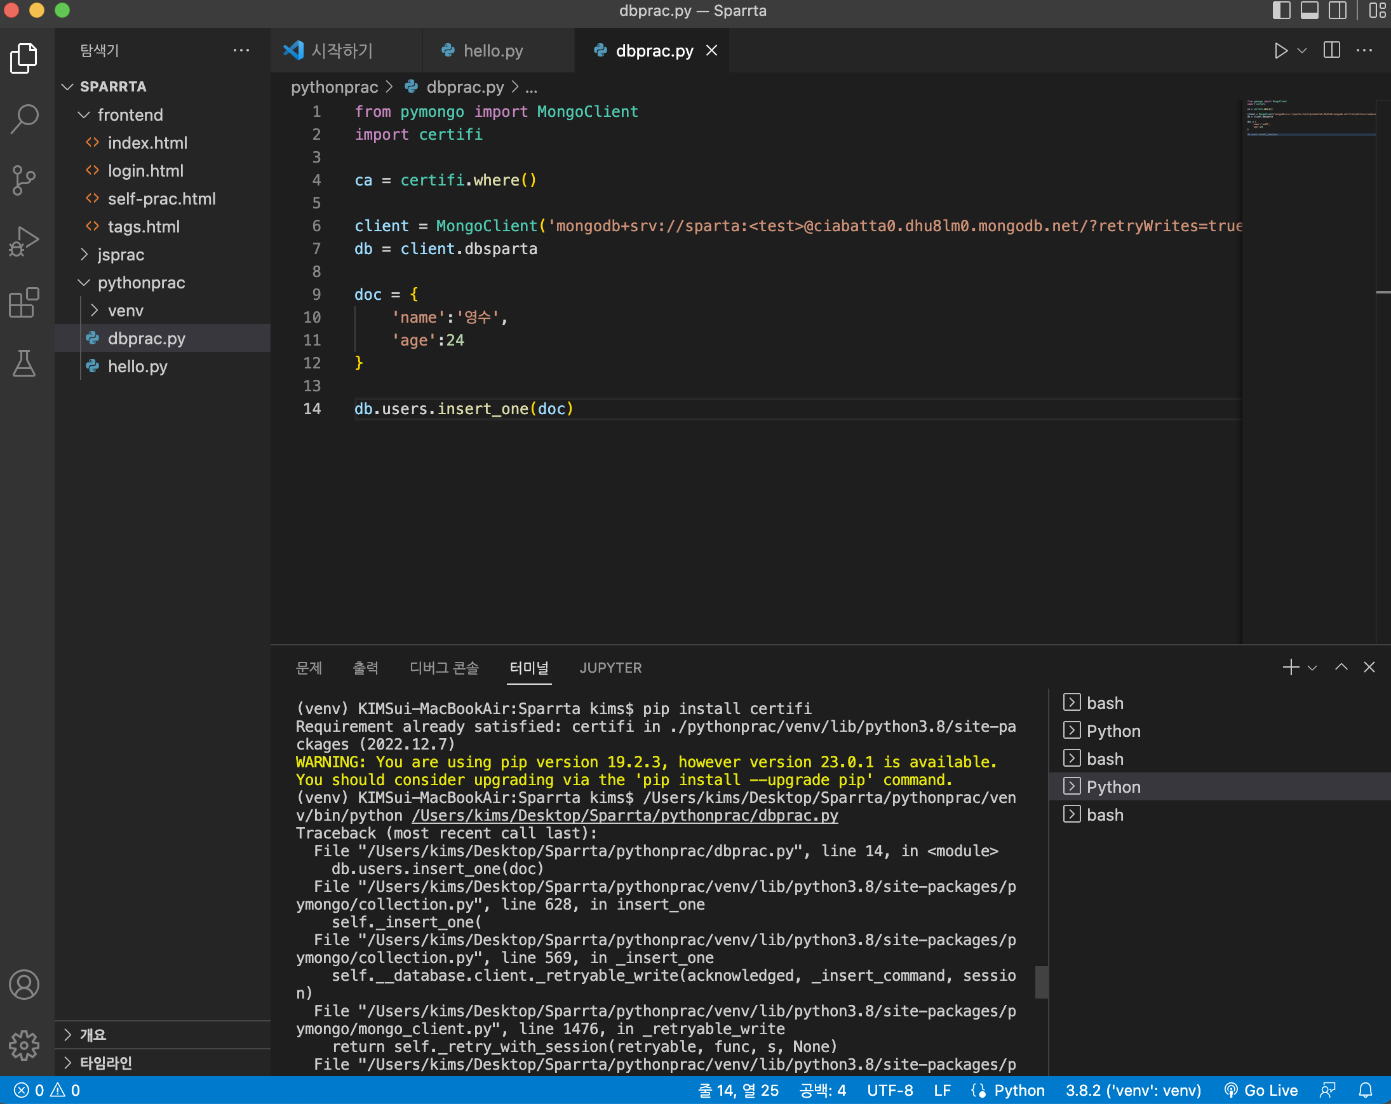Viewport: 1391px width, 1104px height.
Task: Change language mode Python in status bar
Action: coord(1019,1091)
